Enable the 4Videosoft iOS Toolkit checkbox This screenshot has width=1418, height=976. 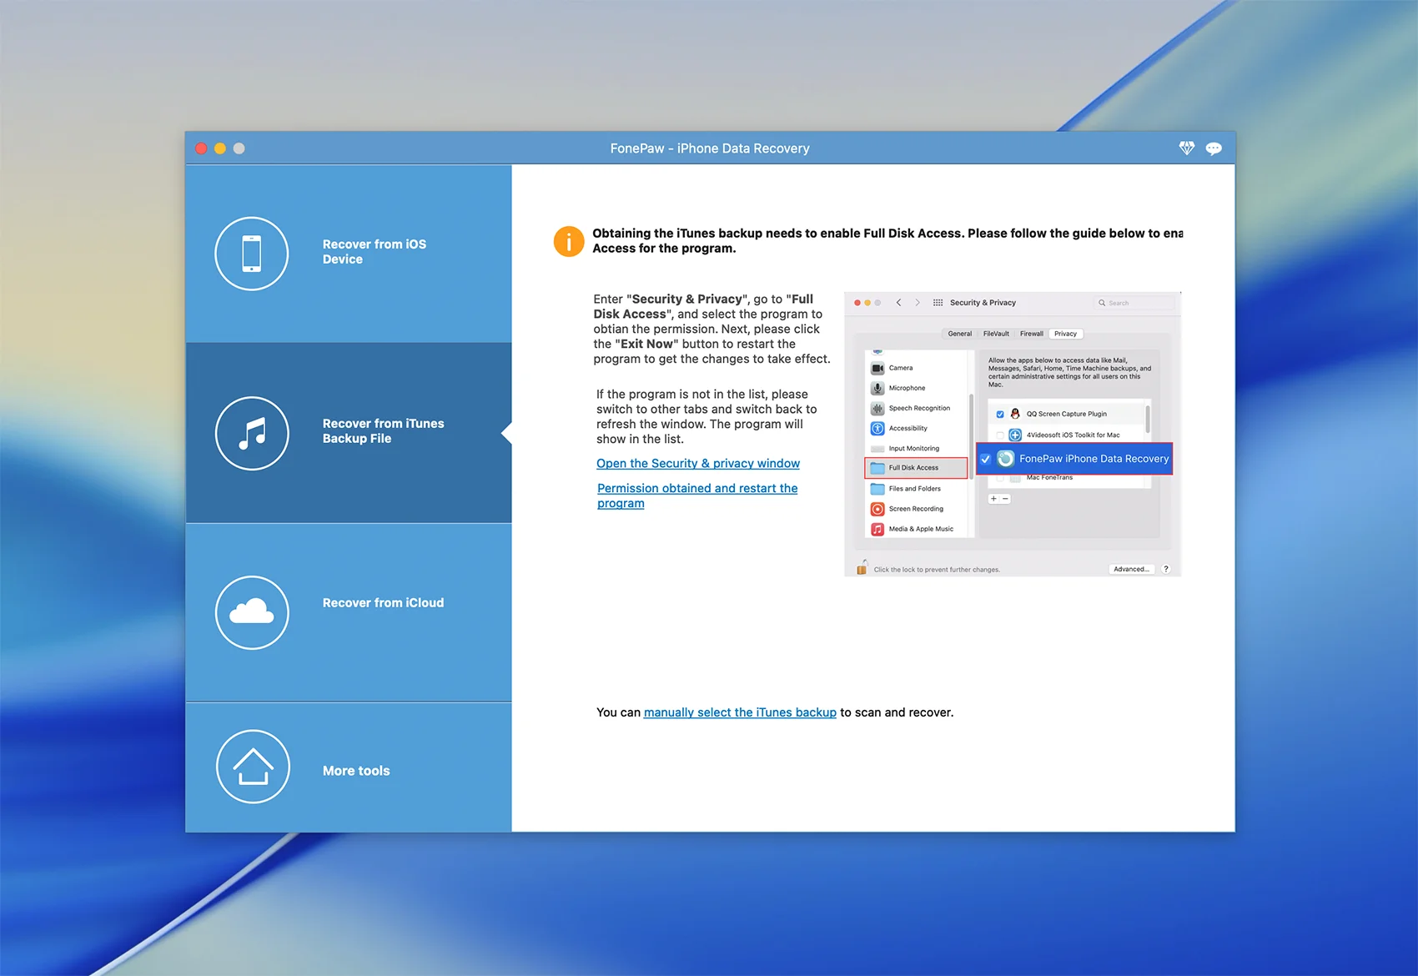(1000, 435)
